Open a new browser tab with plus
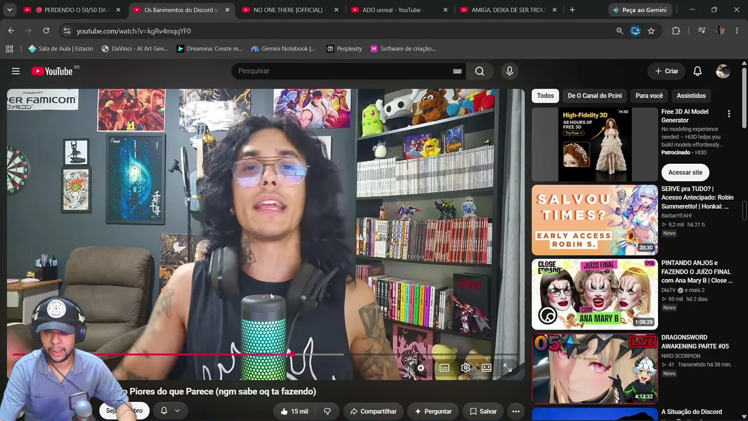748x421 pixels. pyautogui.click(x=572, y=9)
